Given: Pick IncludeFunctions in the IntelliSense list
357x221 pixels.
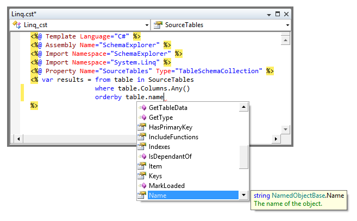Looking at the screenshot, I should point(173,137).
